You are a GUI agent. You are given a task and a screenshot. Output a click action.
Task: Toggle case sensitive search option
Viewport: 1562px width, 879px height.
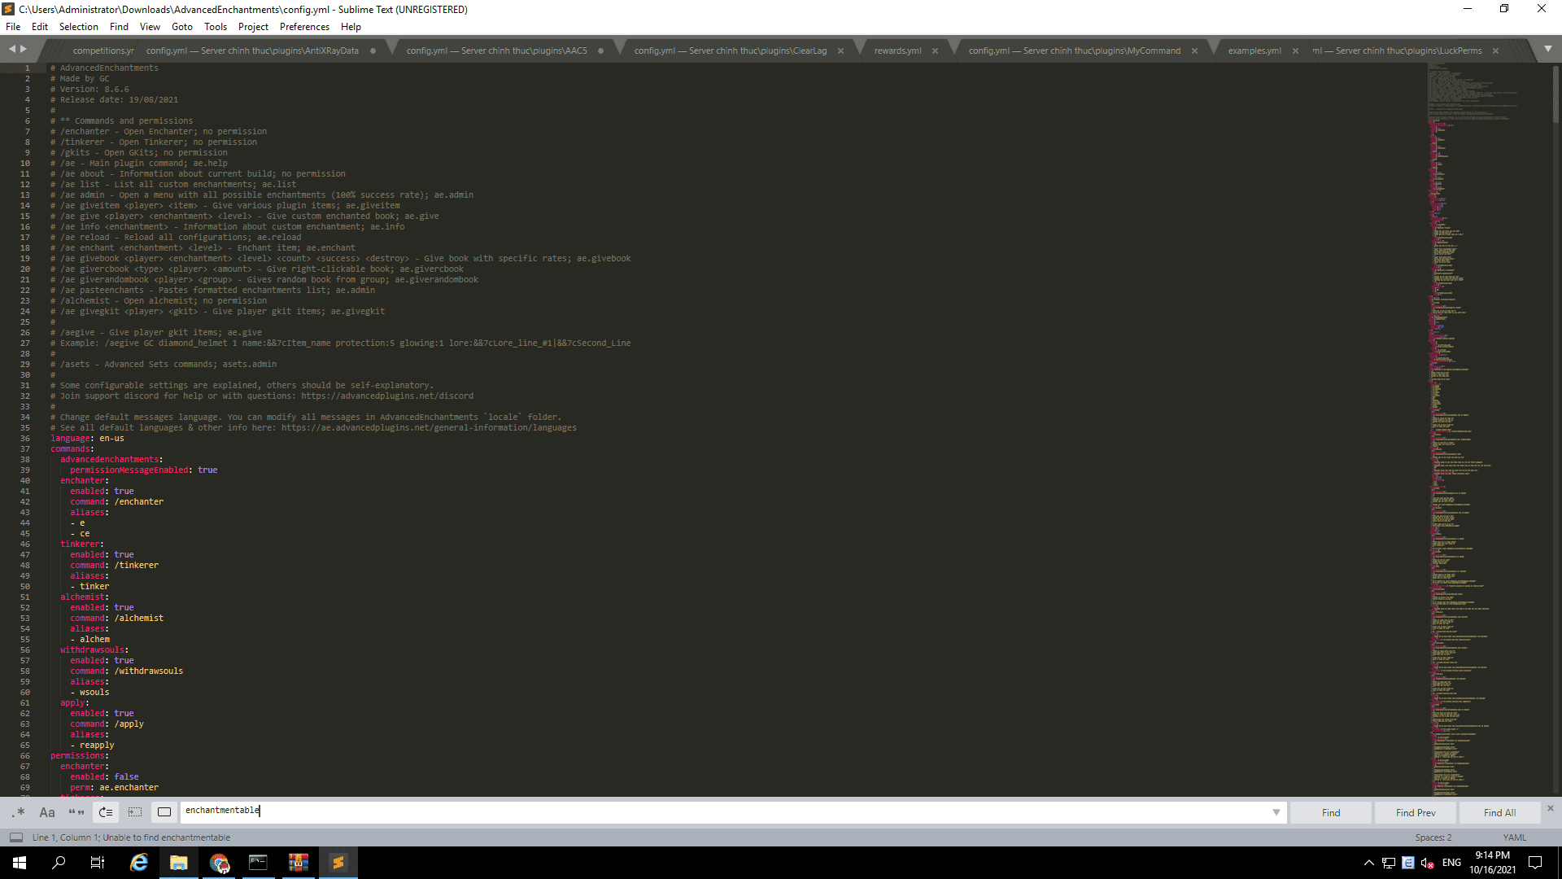click(x=47, y=812)
